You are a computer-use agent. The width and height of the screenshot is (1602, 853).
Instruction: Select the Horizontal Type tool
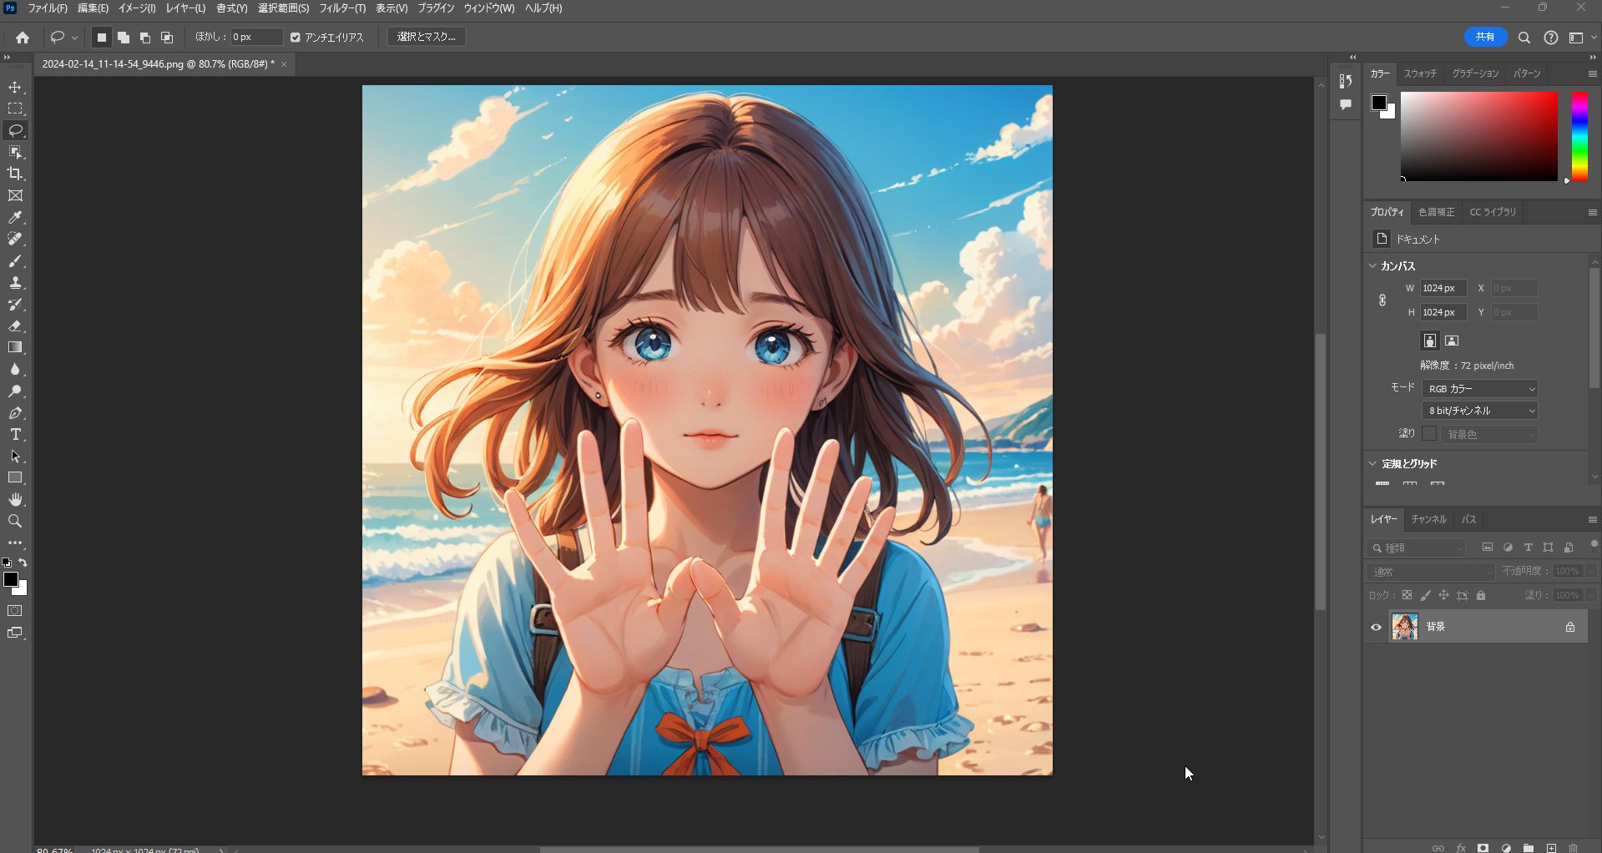(x=15, y=435)
